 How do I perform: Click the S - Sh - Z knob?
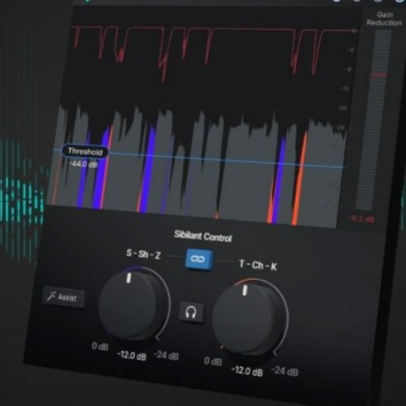coord(132,305)
